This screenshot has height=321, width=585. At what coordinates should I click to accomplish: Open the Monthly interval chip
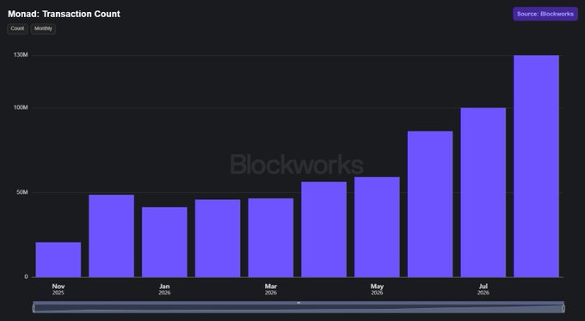[x=43, y=28]
